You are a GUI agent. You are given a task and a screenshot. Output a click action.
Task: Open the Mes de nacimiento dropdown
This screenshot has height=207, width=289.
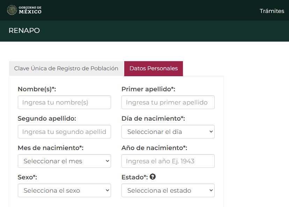click(x=64, y=161)
